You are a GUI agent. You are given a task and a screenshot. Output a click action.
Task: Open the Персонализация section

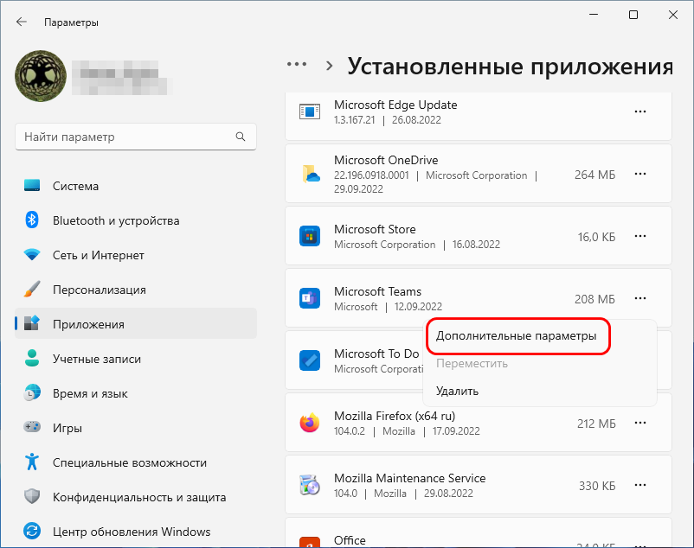coord(136,290)
